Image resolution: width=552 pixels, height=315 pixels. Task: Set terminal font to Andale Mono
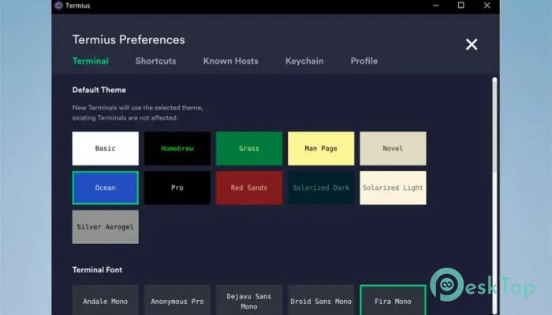coord(105,301)
